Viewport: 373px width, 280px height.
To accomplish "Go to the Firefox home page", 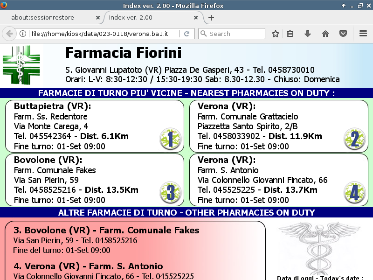I will coord(325,34).
